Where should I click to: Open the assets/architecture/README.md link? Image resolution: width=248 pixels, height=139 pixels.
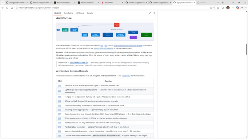click(103, 48)
